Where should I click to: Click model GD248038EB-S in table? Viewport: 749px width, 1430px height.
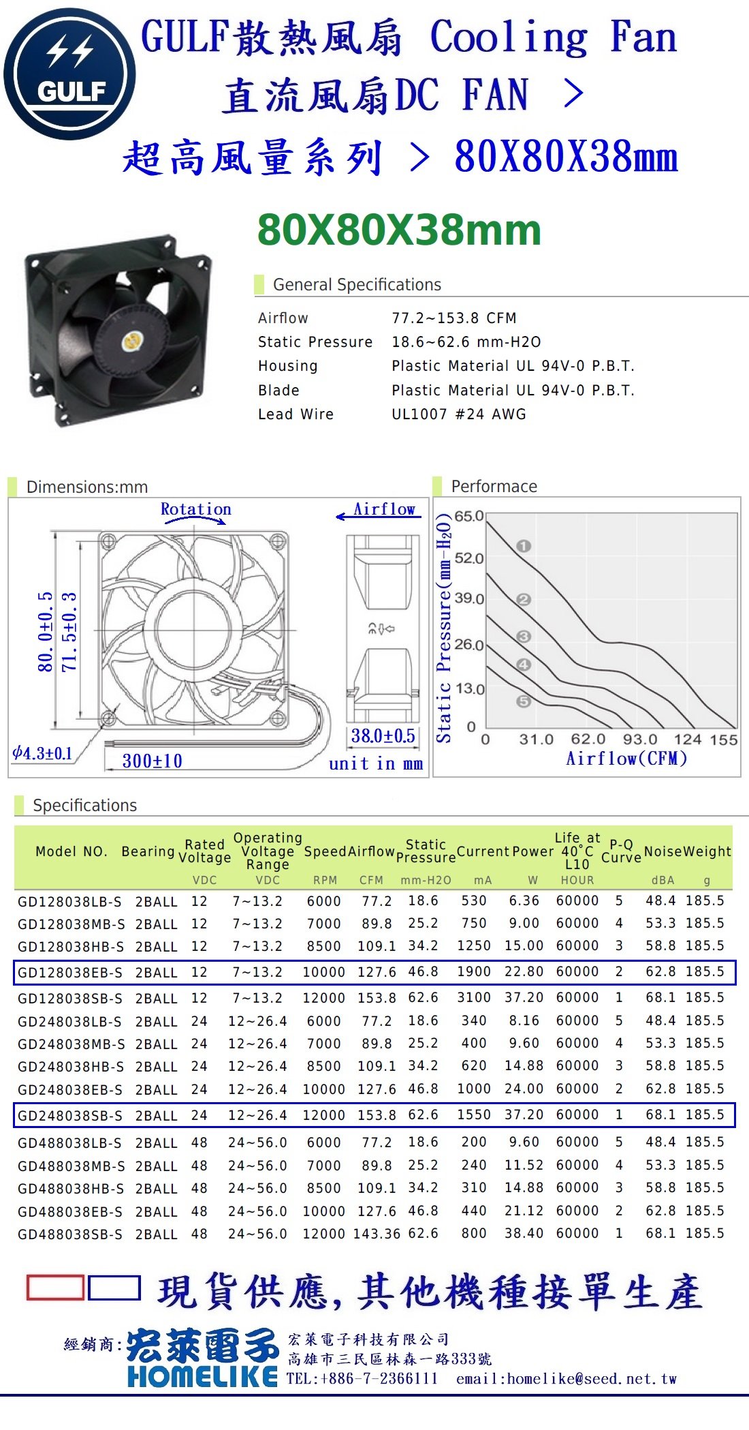click(x=70, y=1089)
